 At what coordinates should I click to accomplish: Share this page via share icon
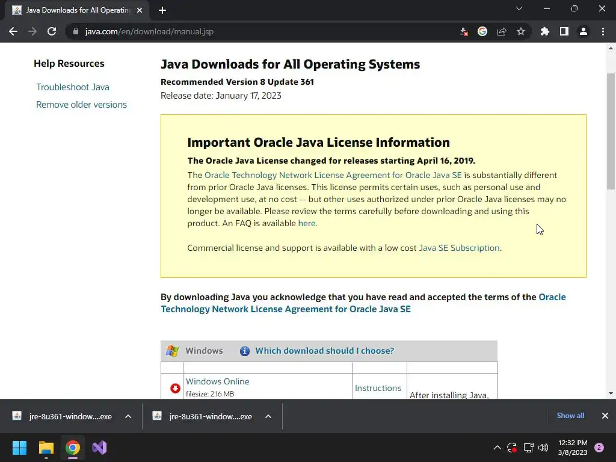click(x=502, y=31)
